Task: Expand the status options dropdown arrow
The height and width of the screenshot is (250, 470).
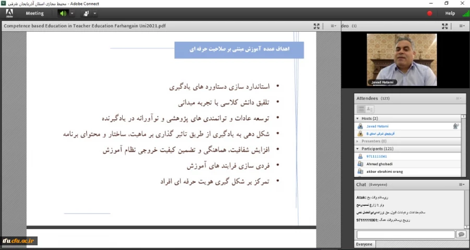Action: pos(95,14)
